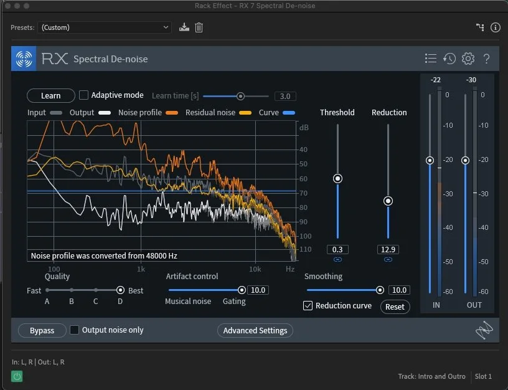Uncheck the Reduction curve checkbox
508x390 pixels.
(x=308, y=305)
